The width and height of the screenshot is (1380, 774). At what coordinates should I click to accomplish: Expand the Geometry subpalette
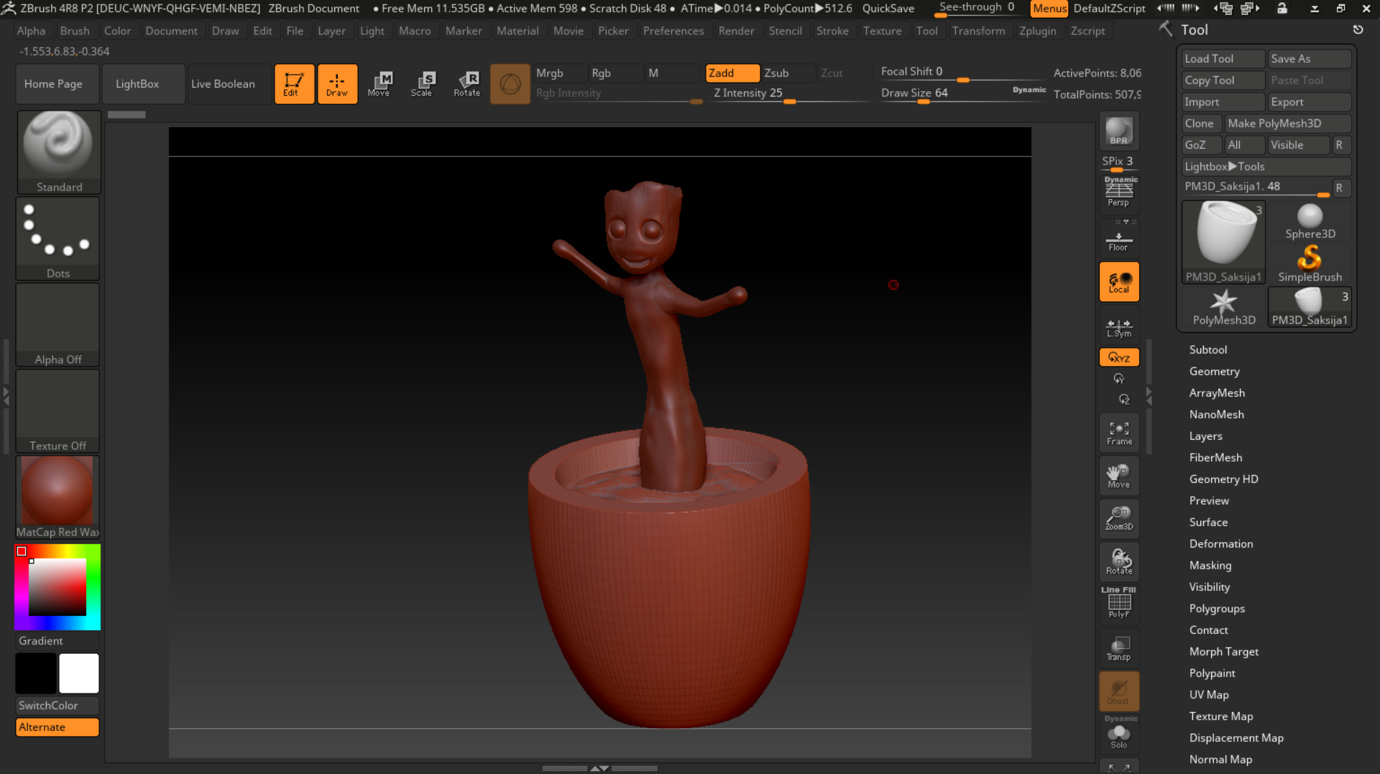(1214, 371)
